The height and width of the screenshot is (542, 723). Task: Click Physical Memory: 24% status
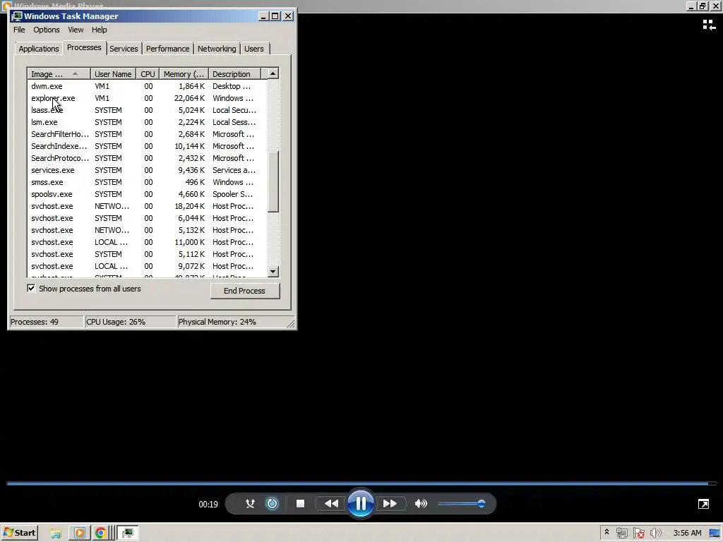(x=232, y=322)
